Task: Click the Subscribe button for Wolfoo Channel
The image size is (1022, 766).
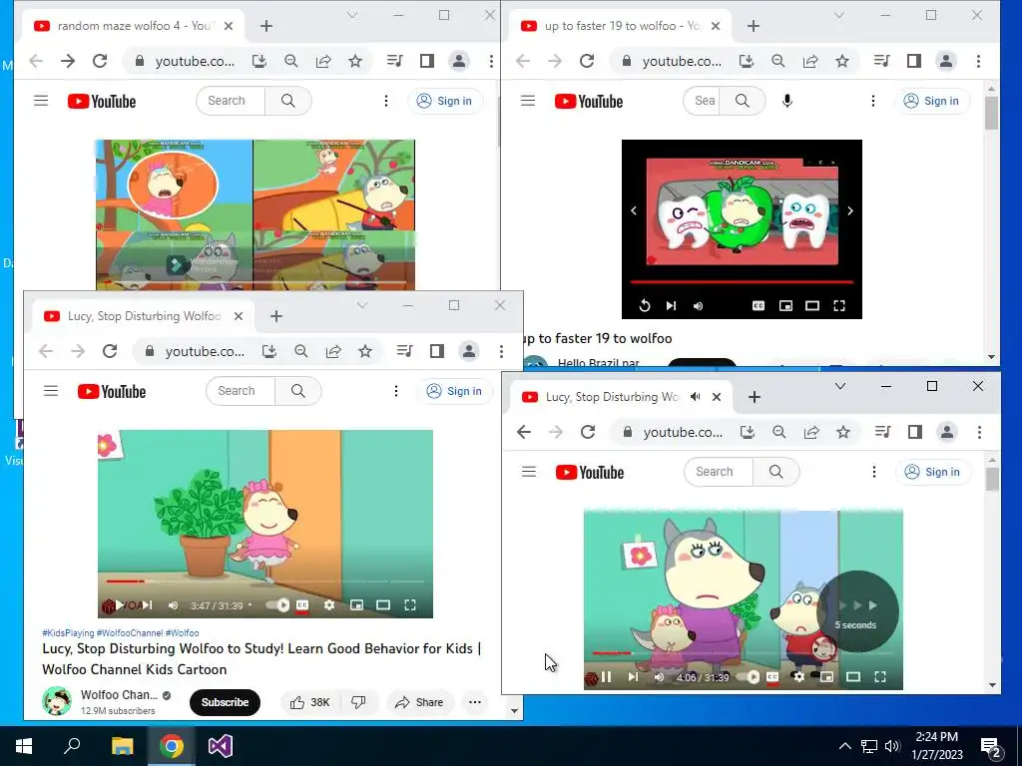Action: 225,702
